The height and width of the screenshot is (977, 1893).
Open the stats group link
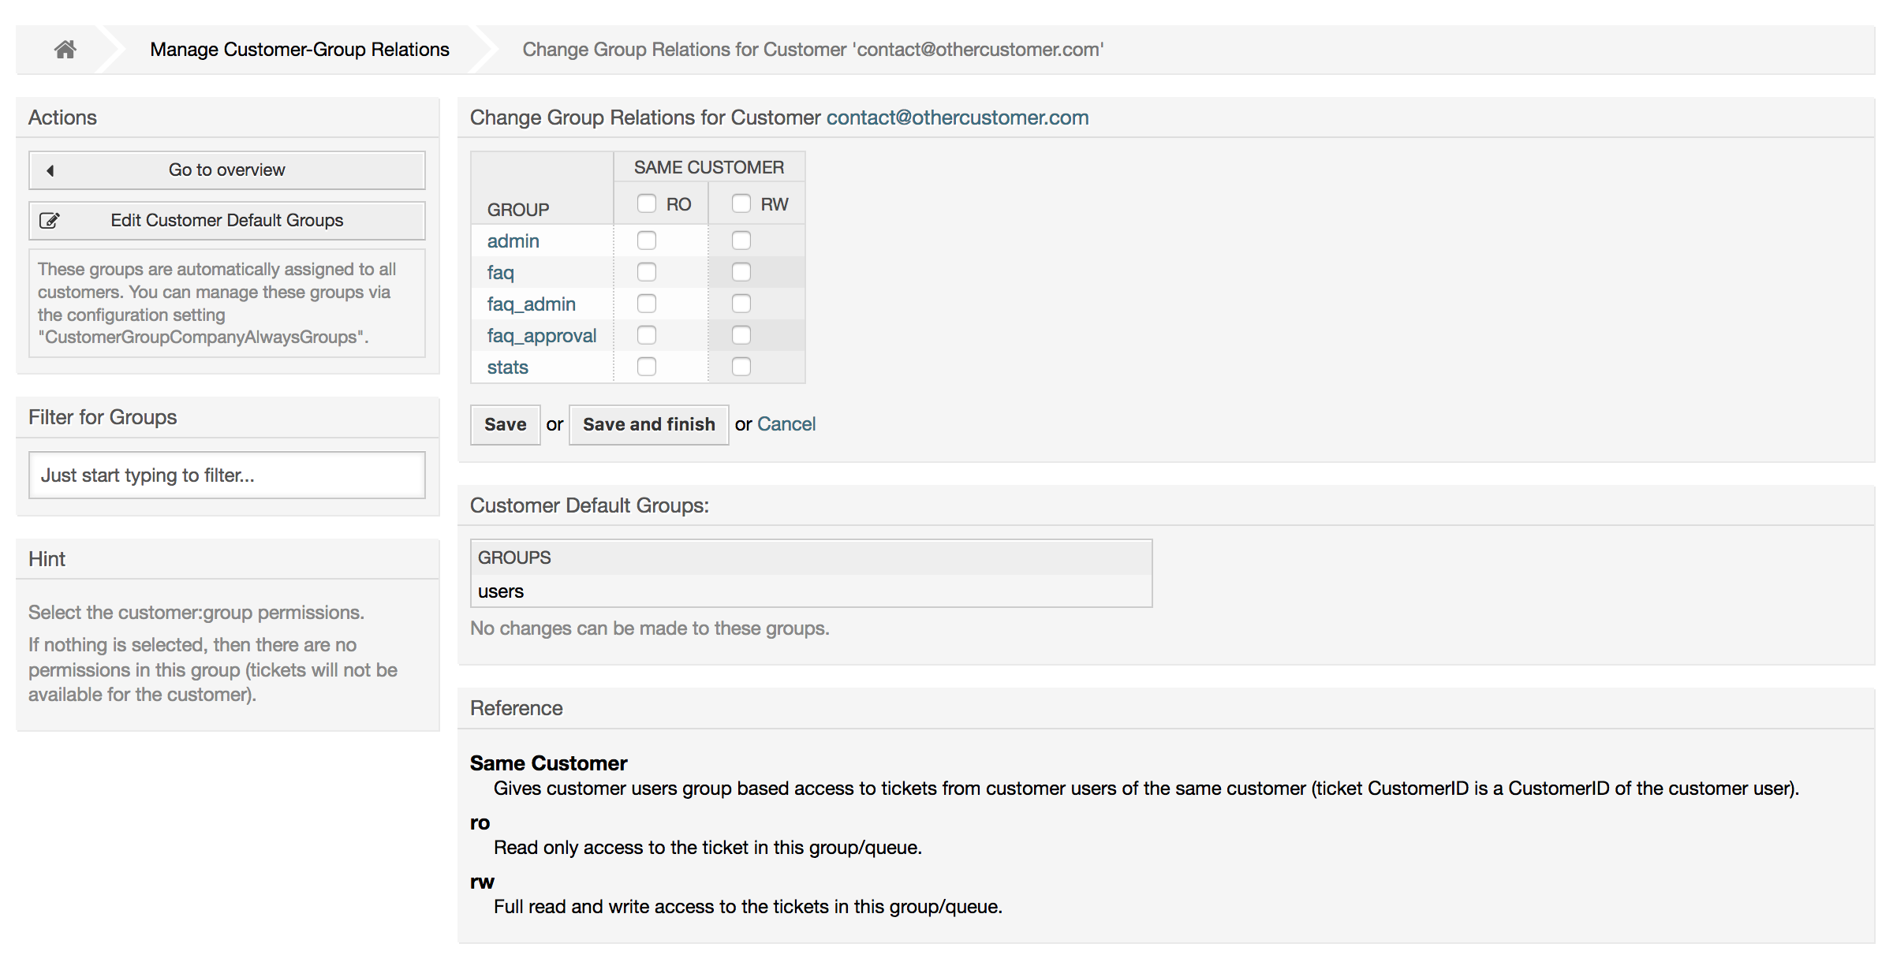click(x=507, y=366)
